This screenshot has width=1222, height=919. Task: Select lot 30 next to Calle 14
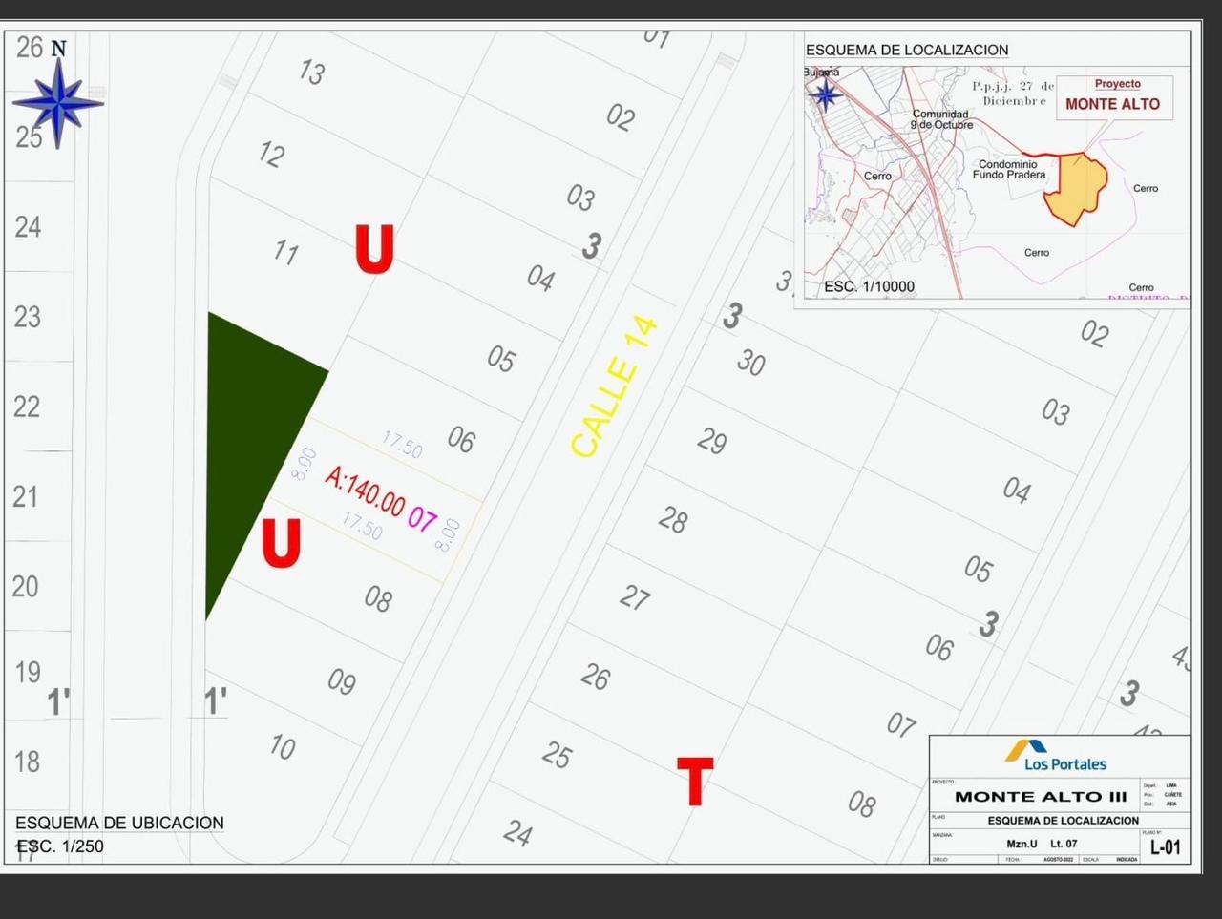[x=750, y=363]
